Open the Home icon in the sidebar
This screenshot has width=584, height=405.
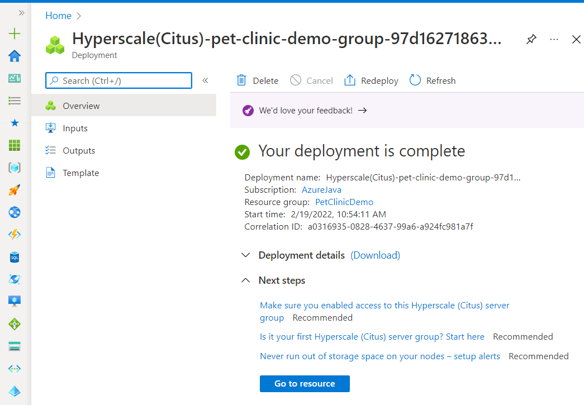tap(15, 56)
